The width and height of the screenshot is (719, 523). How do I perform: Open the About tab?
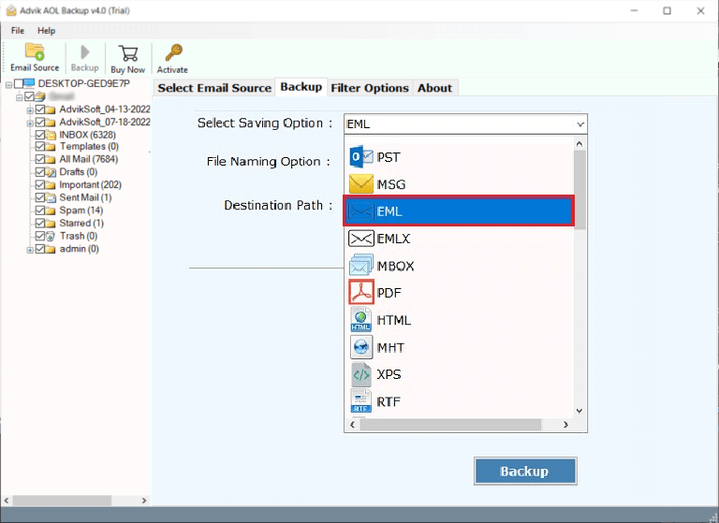coord(434,88)
